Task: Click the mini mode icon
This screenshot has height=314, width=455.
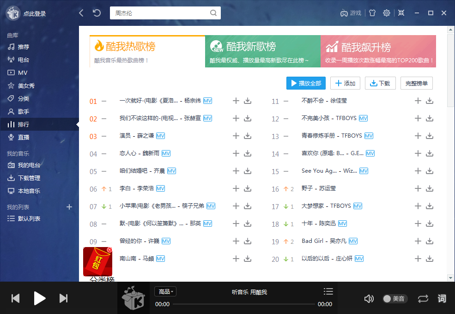Action: coord(401,13)
